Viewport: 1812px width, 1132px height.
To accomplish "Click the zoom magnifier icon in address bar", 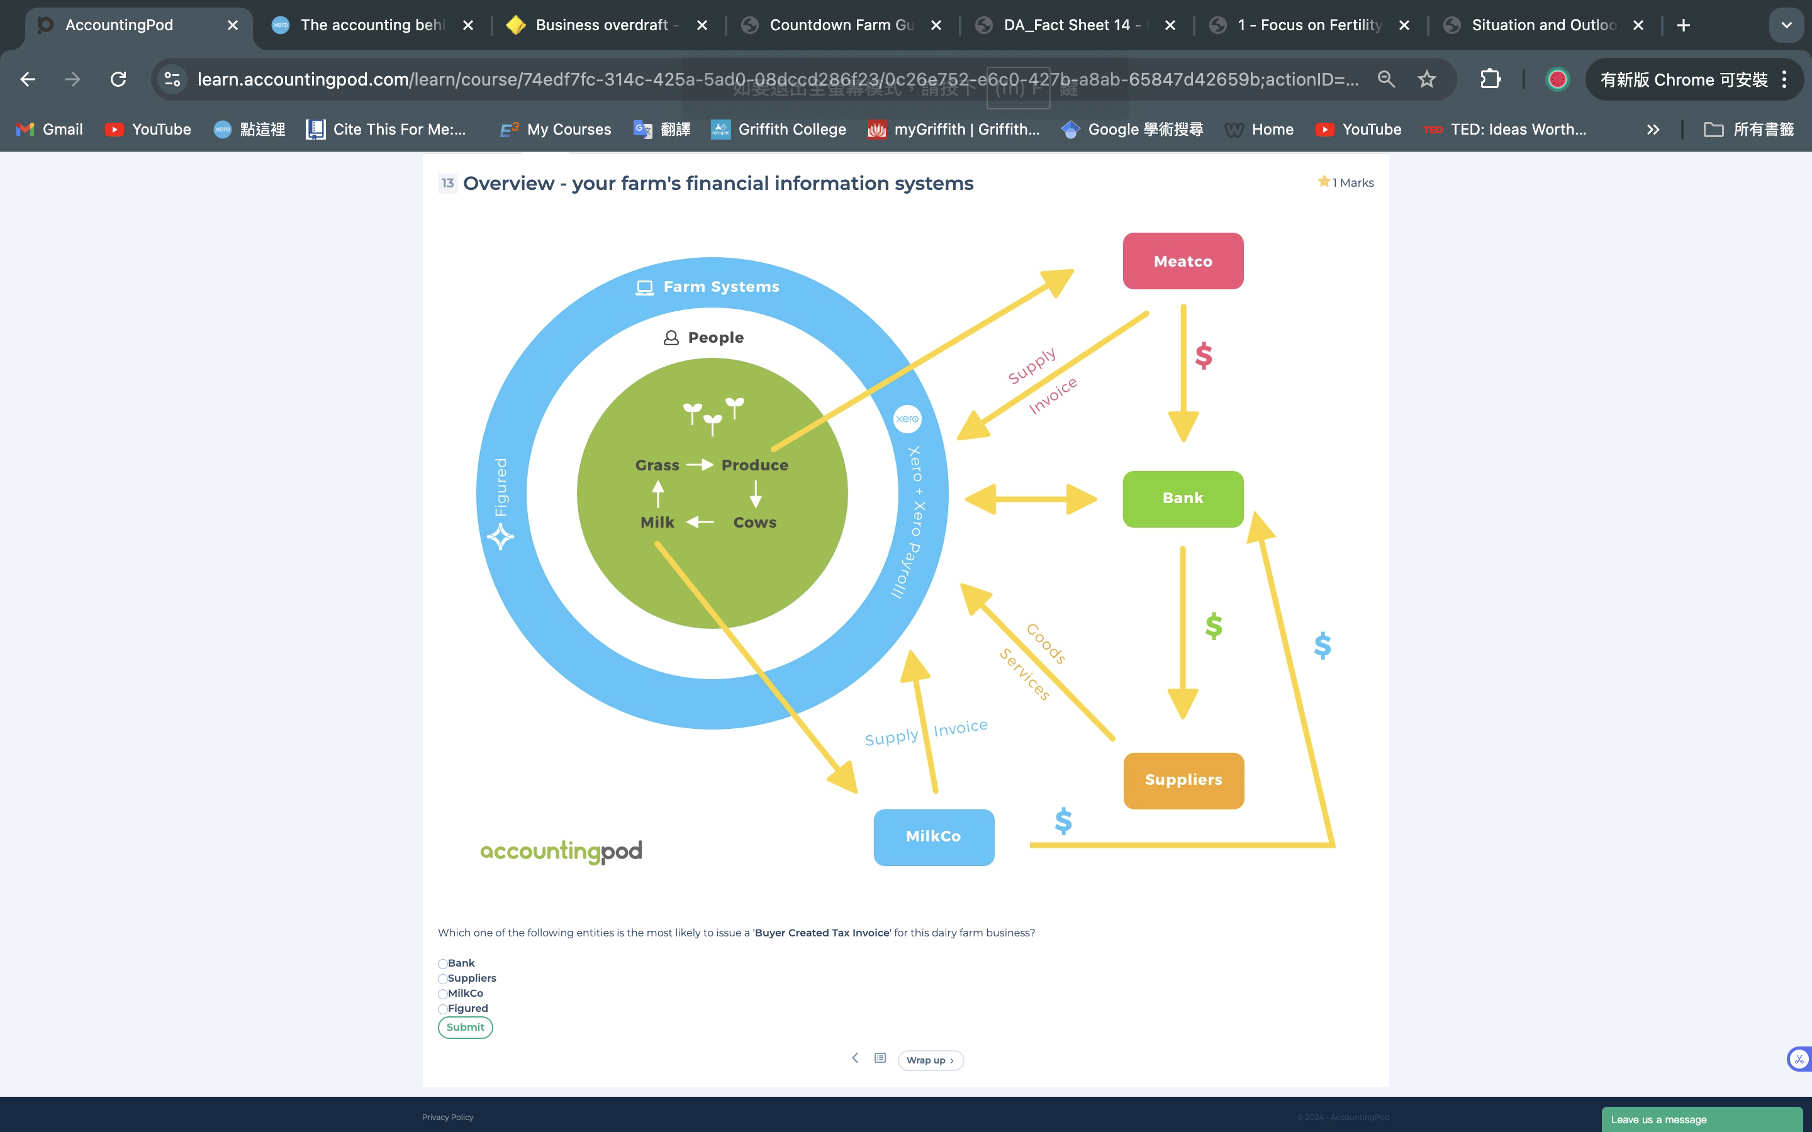I will [x=1386, y=79].
